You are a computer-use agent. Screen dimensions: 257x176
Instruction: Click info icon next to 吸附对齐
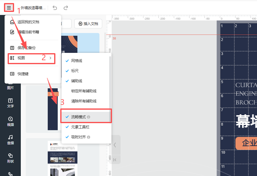[88, 137]
